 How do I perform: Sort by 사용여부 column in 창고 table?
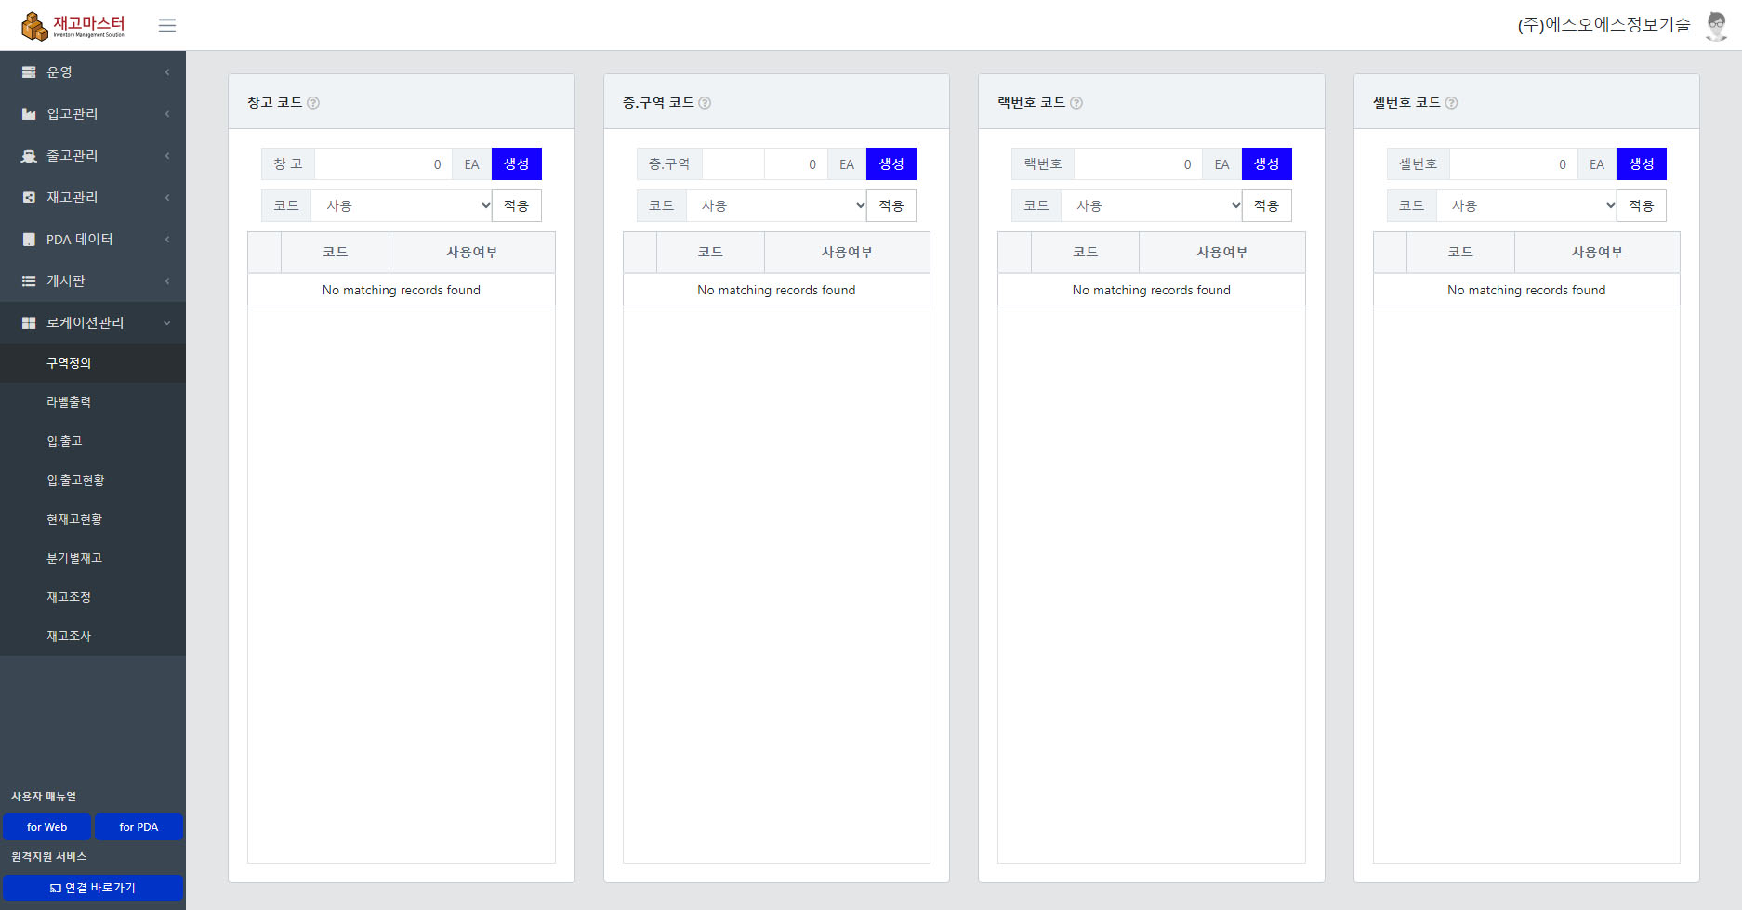pyautogui.click(x=472, y=253)
